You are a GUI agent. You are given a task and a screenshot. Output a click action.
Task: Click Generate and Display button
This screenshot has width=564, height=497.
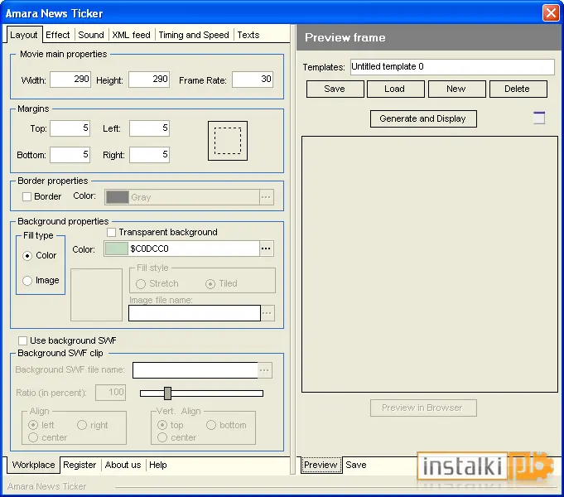tap(423, 118)
